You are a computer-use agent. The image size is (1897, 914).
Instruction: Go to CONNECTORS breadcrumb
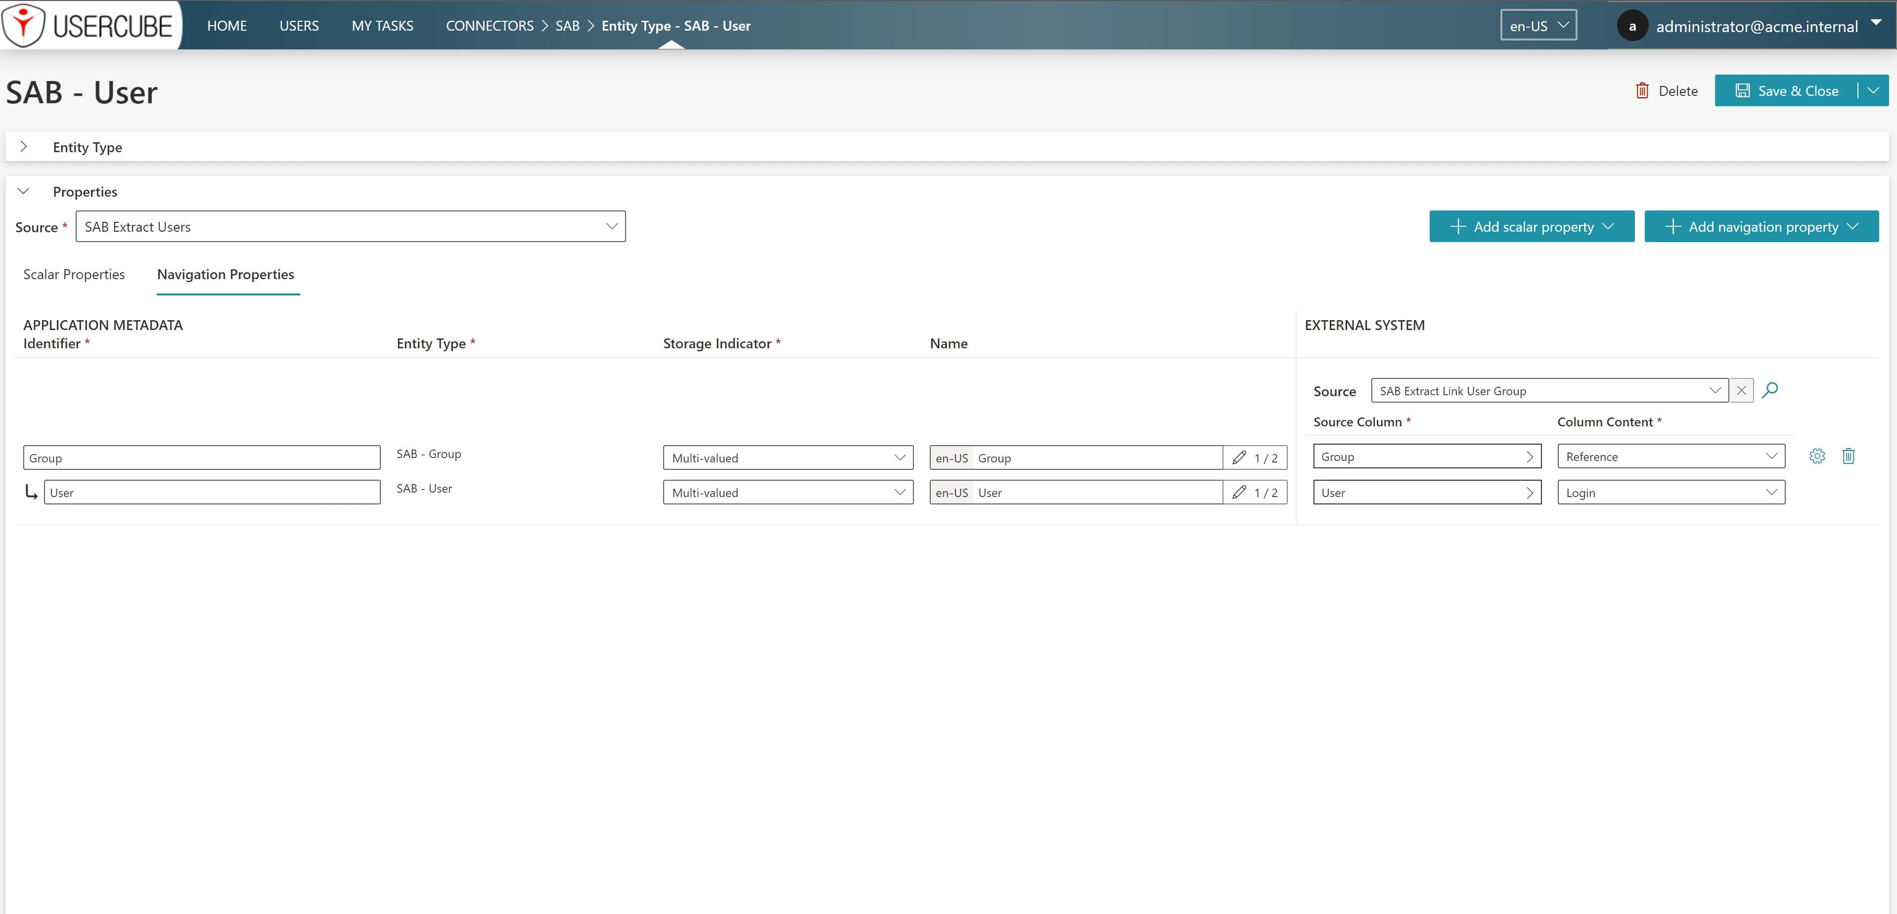tap(490, 26)
